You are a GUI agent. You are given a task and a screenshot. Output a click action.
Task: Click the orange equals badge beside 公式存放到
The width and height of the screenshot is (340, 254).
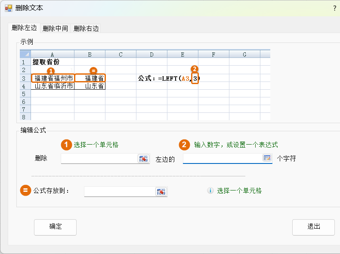[25, 190]
